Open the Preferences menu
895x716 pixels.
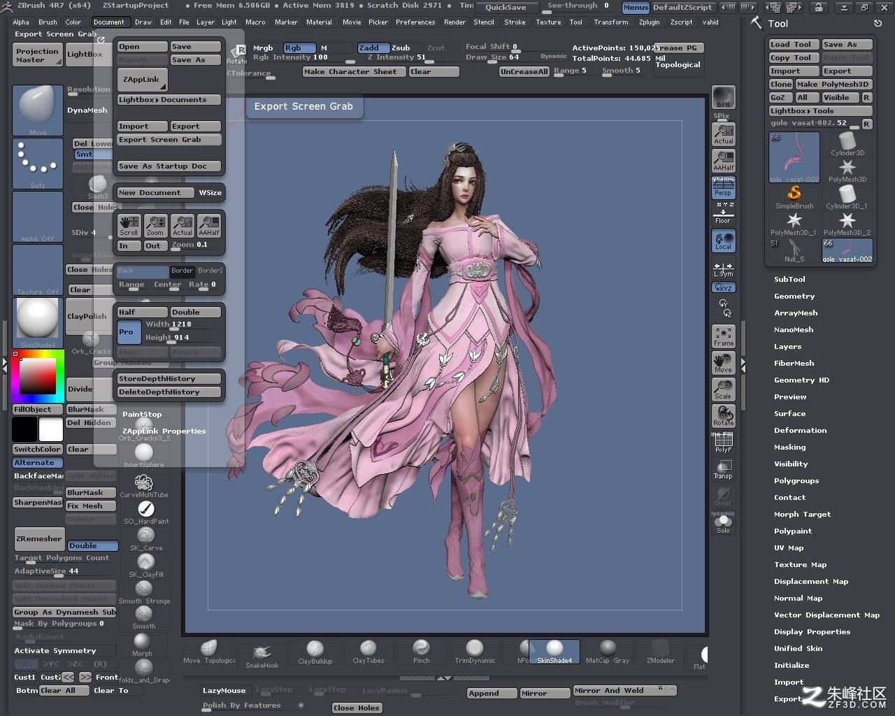pos(415,22)
